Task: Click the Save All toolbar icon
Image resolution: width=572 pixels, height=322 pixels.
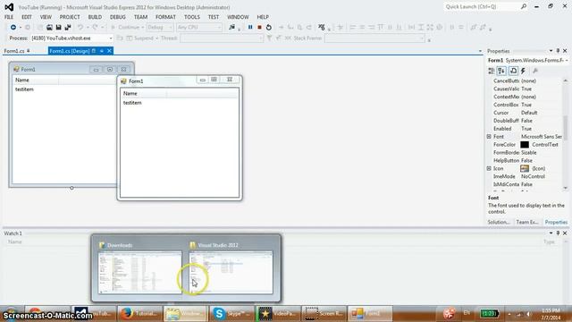Action: [68, 27]
